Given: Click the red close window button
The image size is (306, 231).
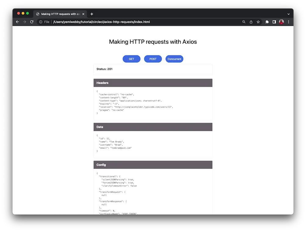Looking at the screenshot, I should (x=19, y=13).
